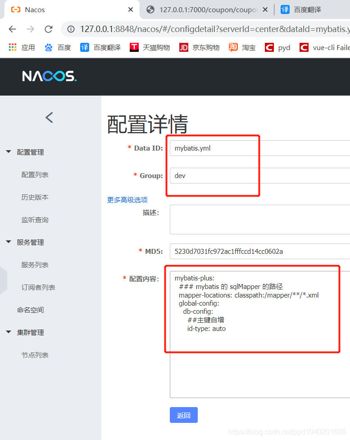Click the empty 描述 text area

(260, 220)
